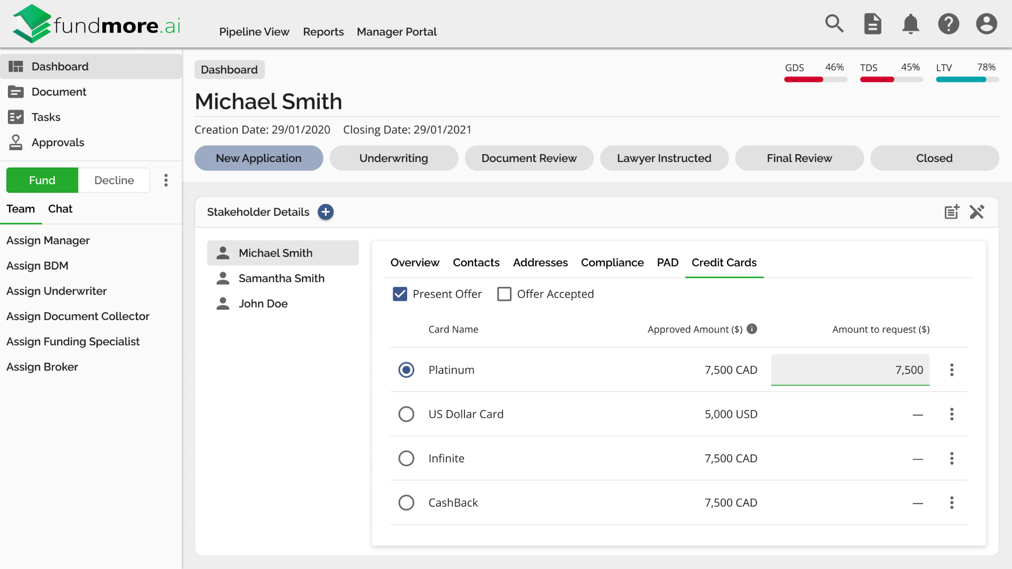This screenshot has width=1012, height=569.
Task: Check the Offer Accepted checkbox
Action: [504, 294]
